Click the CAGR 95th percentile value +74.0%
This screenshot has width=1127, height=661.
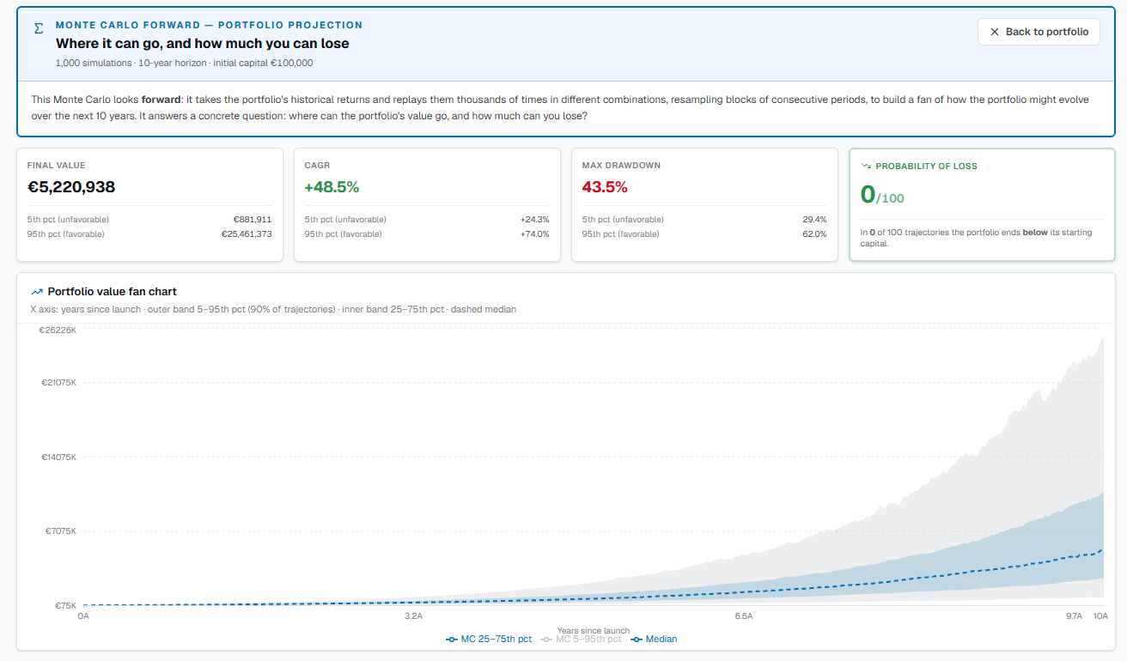(x=534, y=234)
